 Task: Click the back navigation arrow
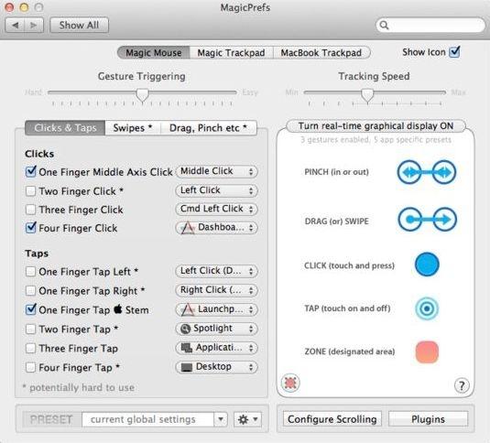(15, 25)
